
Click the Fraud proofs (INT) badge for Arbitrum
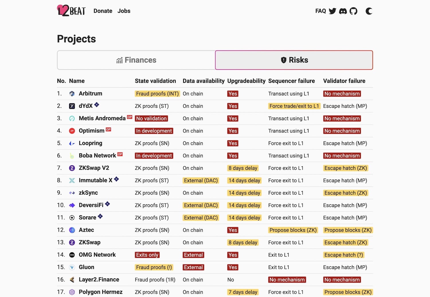[x=157, y=94]
